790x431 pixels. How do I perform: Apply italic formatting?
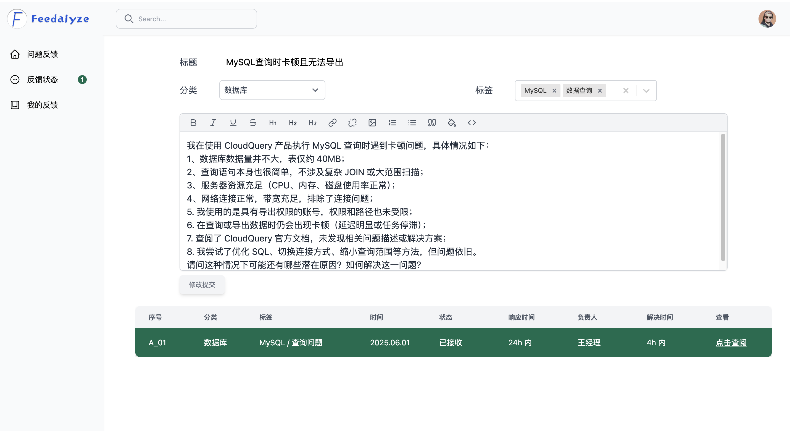click(213, 123)
